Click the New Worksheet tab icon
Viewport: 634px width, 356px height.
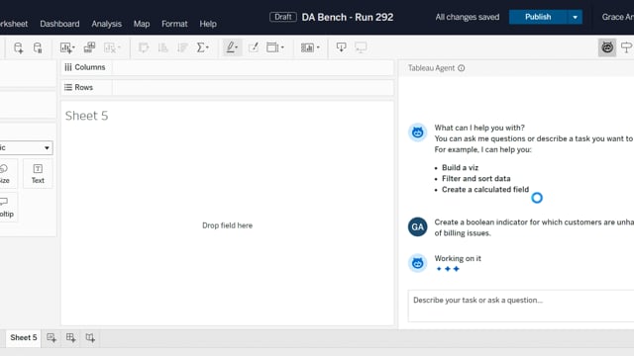coord(52,338)
